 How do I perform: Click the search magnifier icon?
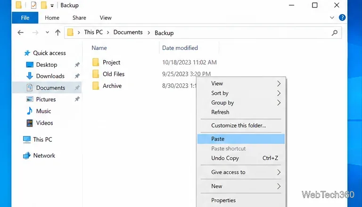(335, 33)
